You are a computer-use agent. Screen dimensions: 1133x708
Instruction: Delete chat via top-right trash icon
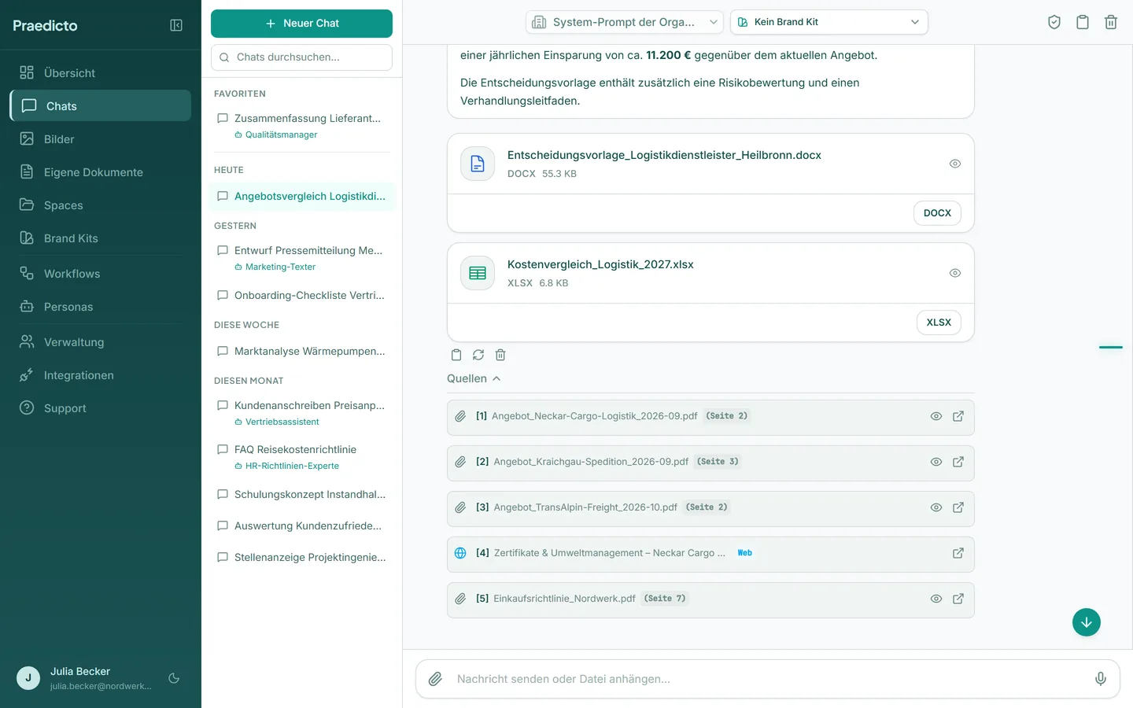point(1111,22)
